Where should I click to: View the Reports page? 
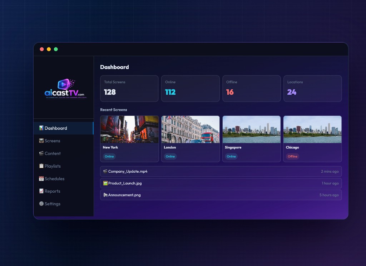64,191
